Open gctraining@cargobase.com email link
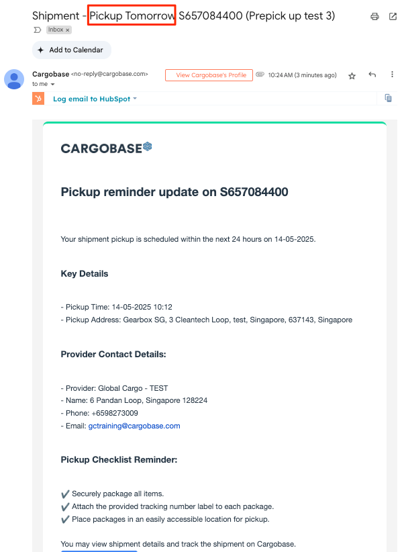This screenshot has height=552, width=402. (134, 426)
